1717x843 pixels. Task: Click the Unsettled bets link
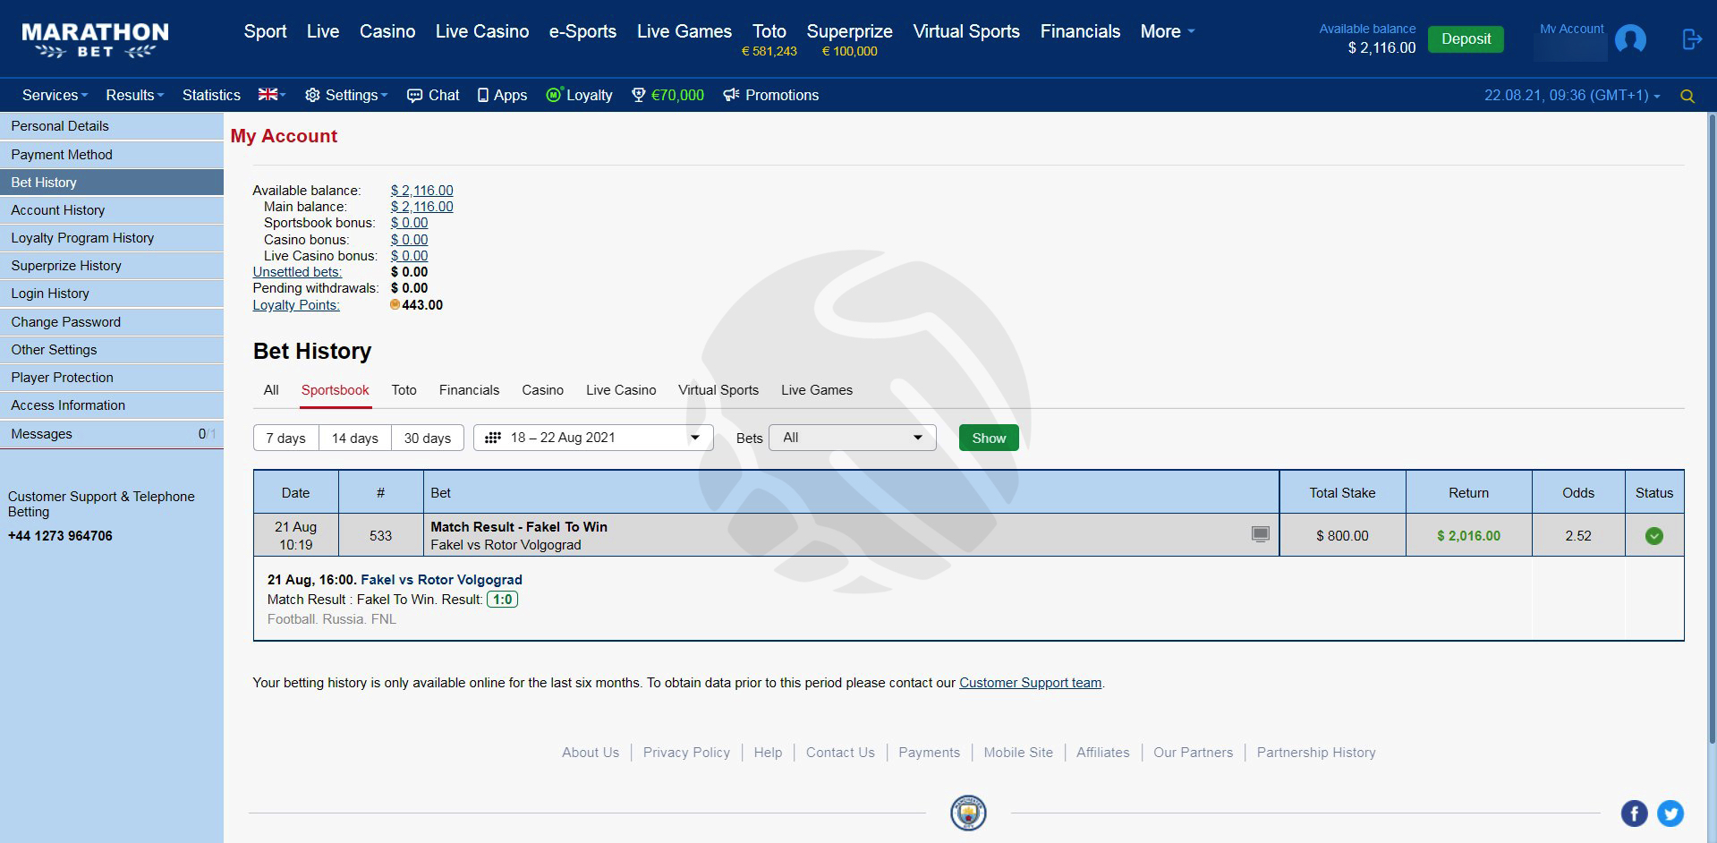297,272
